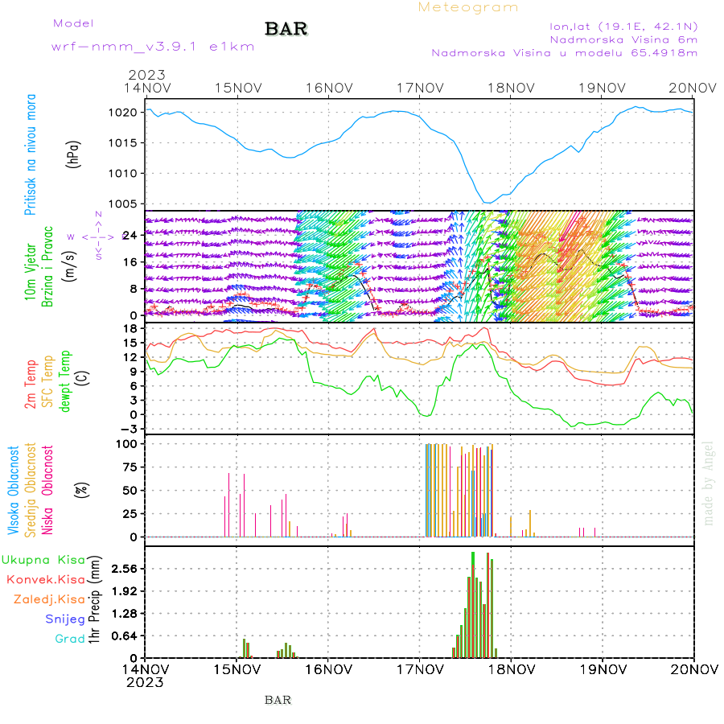This screenshot has width=724, height=724.
Task: Select the "1015" pressure tick label
Action: [x=122, y=143]
